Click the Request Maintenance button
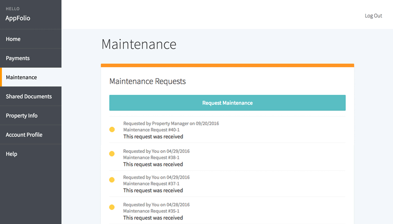The height and width of the screenshot is (224, 393). 227,103
